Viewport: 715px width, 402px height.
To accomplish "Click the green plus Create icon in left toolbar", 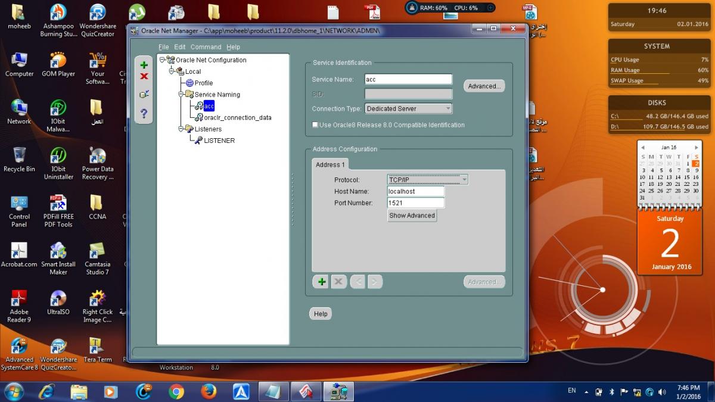I will [144, 65].
